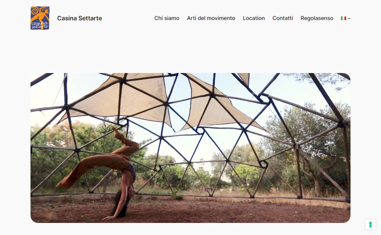Click the Italian flag language icon
Image resolution: width=381 pixels, height=235 pixels.
pyautogui.click(x=343, y=18)
